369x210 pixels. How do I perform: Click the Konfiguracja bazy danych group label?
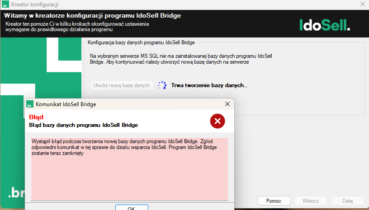click(x=141, y=42)
